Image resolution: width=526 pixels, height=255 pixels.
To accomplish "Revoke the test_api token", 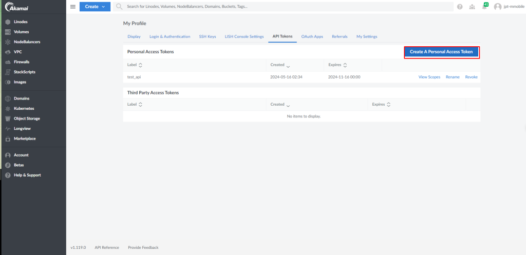I will point(471,77).
